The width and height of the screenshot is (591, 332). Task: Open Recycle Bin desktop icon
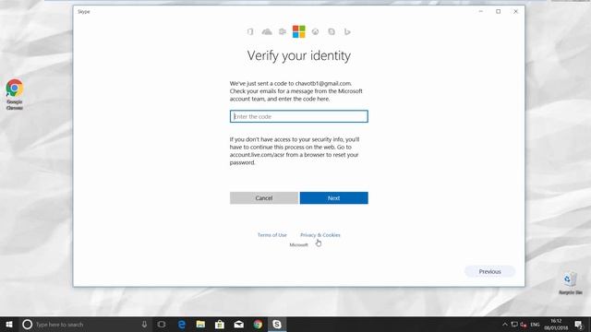point(570,283)
